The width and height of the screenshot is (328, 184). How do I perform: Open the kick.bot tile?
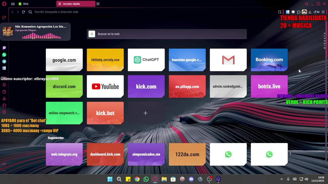[x=105, y=113]
